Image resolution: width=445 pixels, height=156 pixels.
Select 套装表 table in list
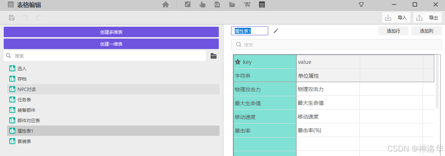(113, 141)
